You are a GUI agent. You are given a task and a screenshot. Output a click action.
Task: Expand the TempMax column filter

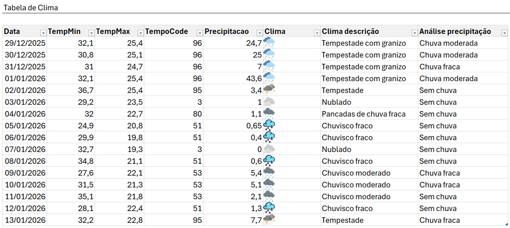click(139, 32)
